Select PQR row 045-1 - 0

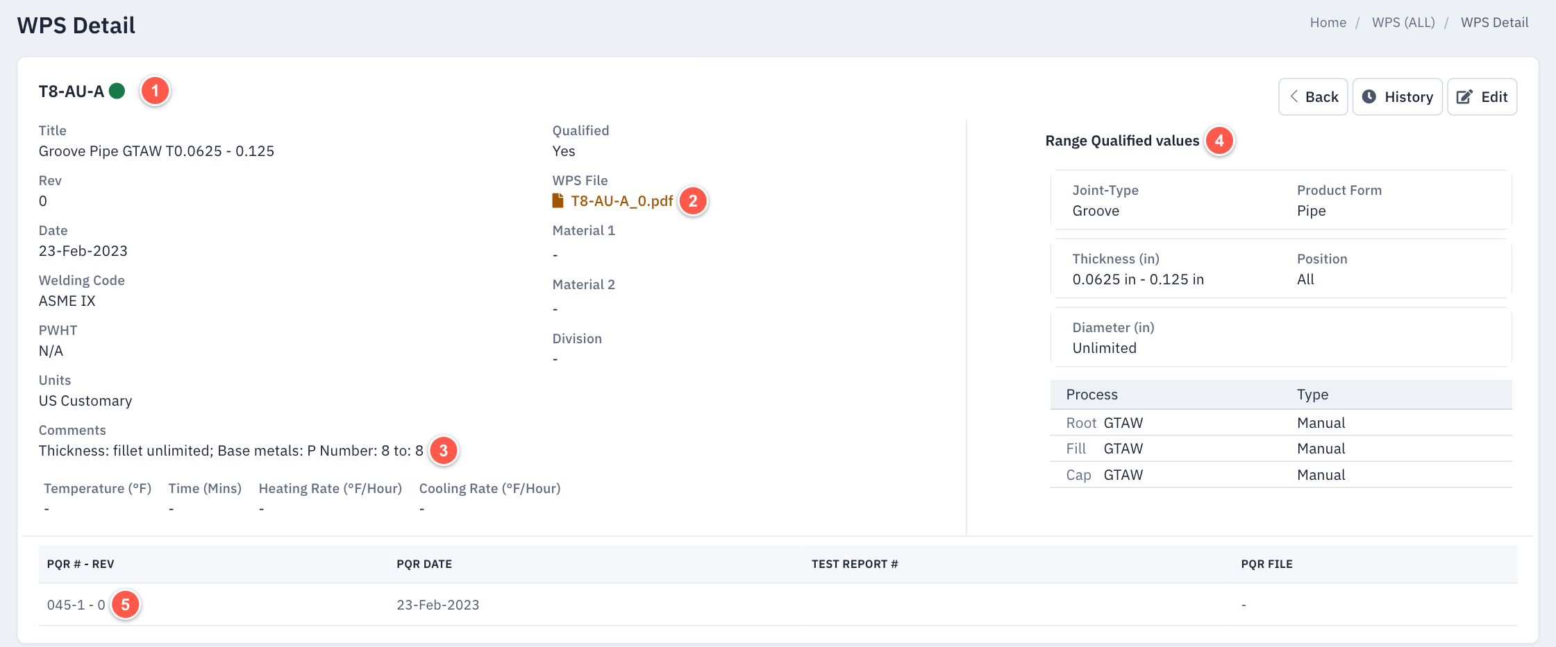pos(778,605)
